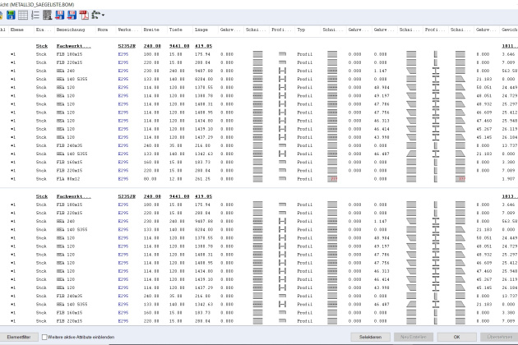Click the PDF export icon
The image size is (518, 345).
pyautogui.click(x=84, y=15)
